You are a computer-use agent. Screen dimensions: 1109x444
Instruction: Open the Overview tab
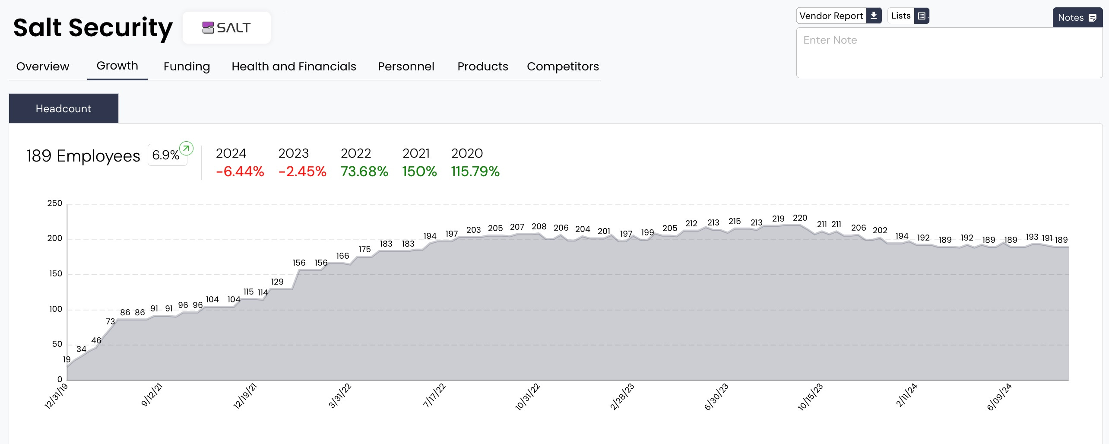click(43, 66)
